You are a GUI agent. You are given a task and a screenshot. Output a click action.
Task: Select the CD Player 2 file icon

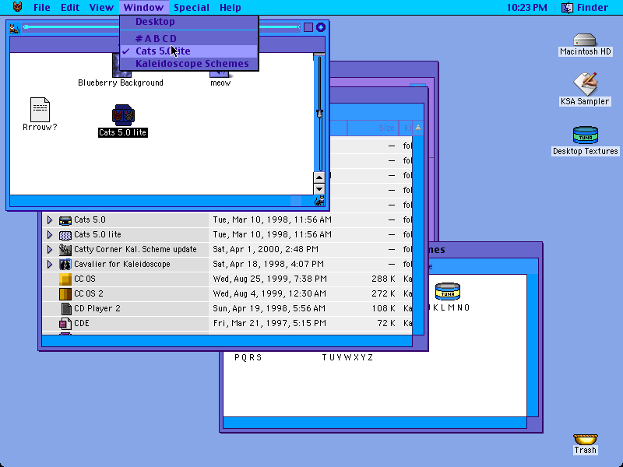[x=66, y=308]
